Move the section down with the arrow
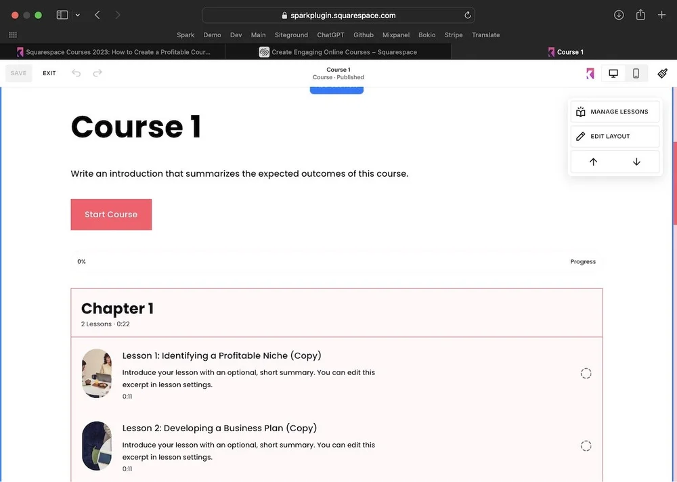Screen dimensions: 677x482 tap(636, 162)
